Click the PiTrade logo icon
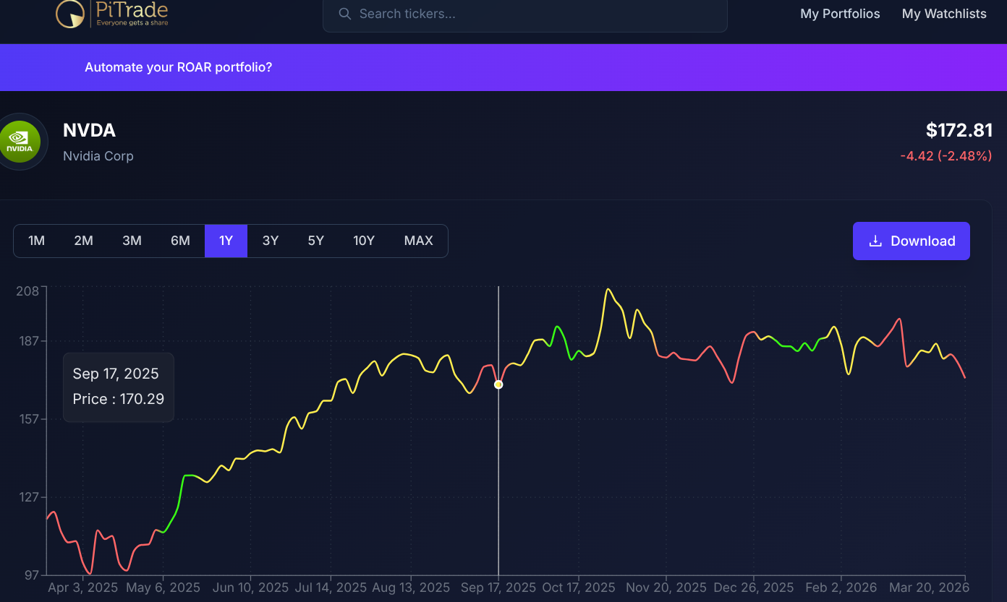 (71, 14)
